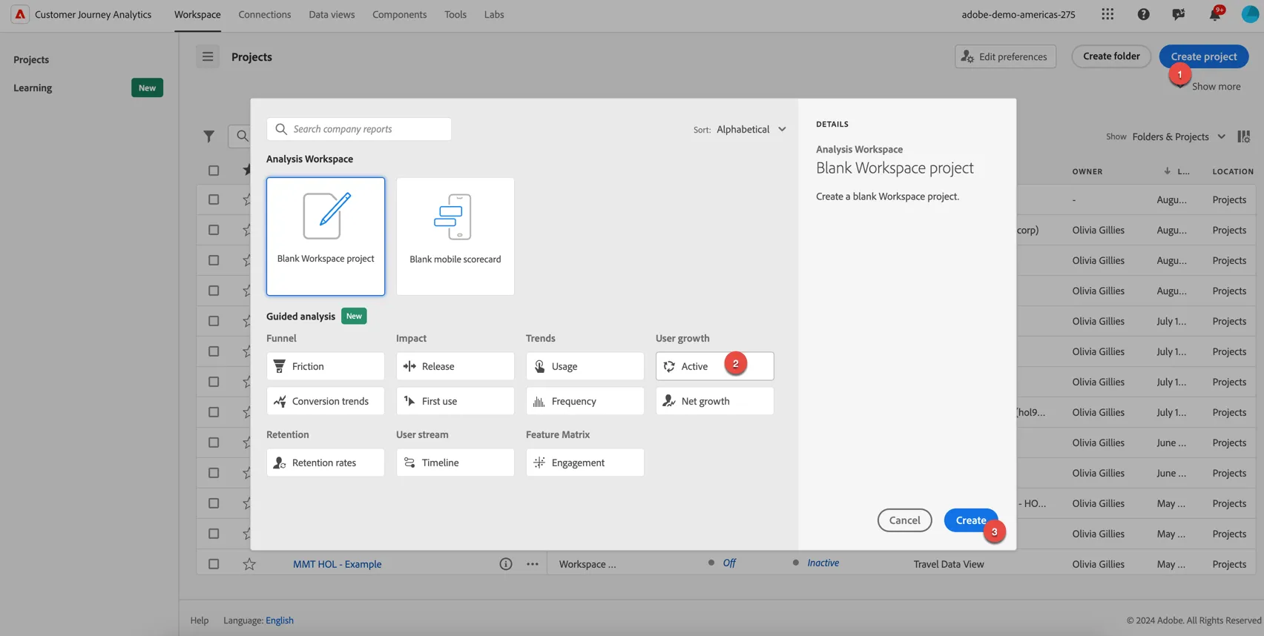This screenshot has width=1264, height=636.
Task: Choose the Usage trends analysis
Action: click(585, 366)
